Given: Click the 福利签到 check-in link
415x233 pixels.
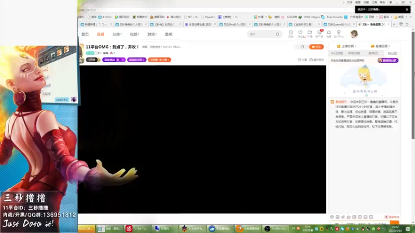Looking at the screenshot, I should (x=317, y=60).
